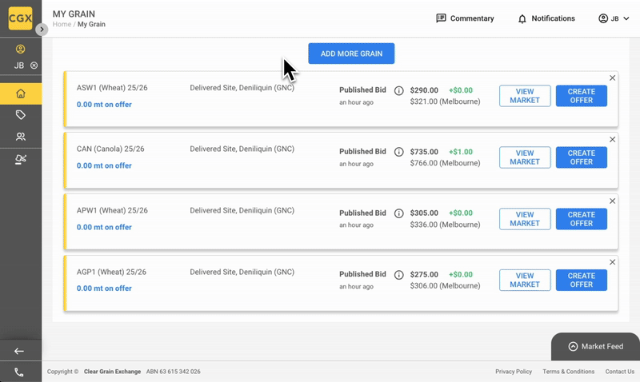Open the Terms & Conditions link
640x382 pixels.
coord(568,372)
